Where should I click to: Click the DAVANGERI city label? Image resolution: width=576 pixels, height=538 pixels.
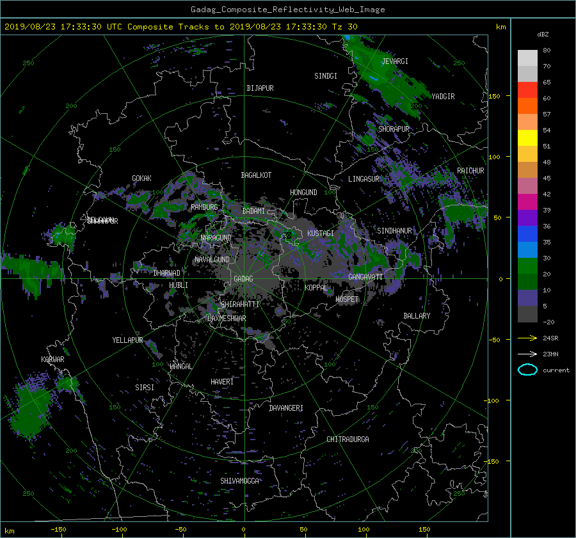pyautogui.click(x=286, y=408)
